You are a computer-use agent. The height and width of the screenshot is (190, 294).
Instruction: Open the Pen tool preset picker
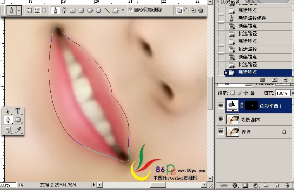click(x=12, y=10)
